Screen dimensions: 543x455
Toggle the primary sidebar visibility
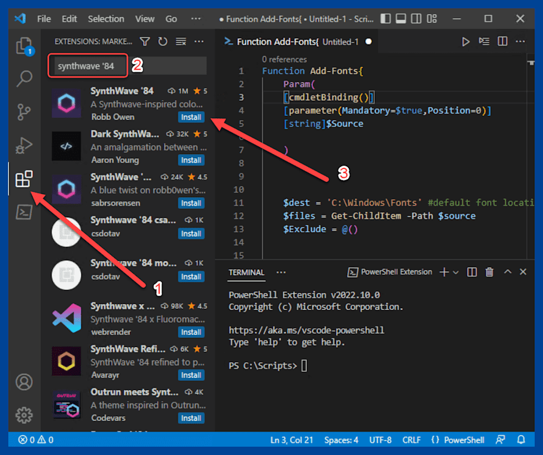[x=385, y=19]
